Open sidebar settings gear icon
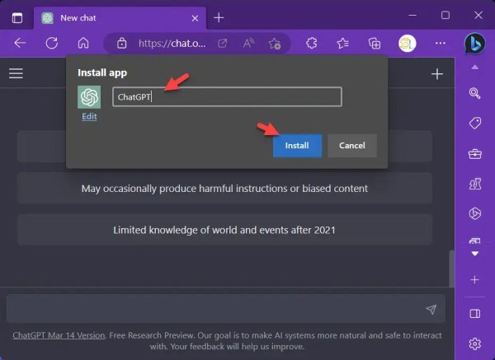 [x=475, y=344]
